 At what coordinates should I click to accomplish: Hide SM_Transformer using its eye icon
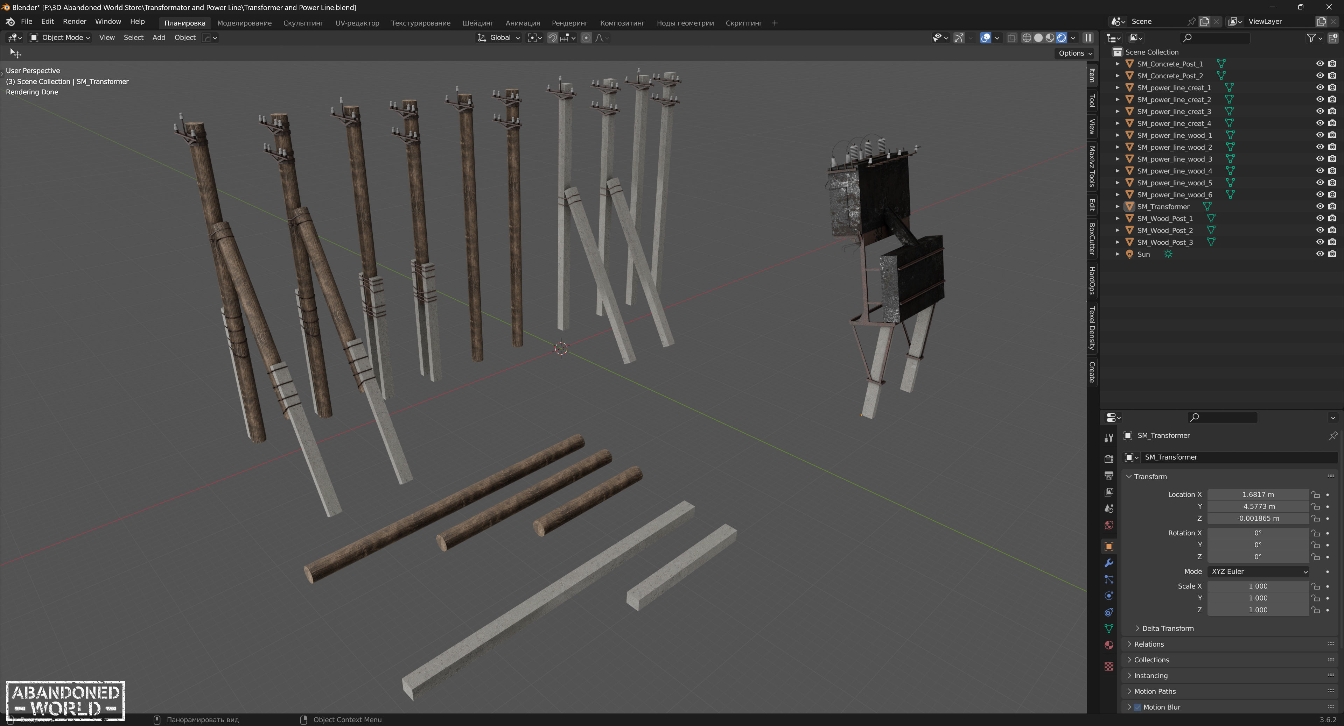click(x=1319, y=206)
